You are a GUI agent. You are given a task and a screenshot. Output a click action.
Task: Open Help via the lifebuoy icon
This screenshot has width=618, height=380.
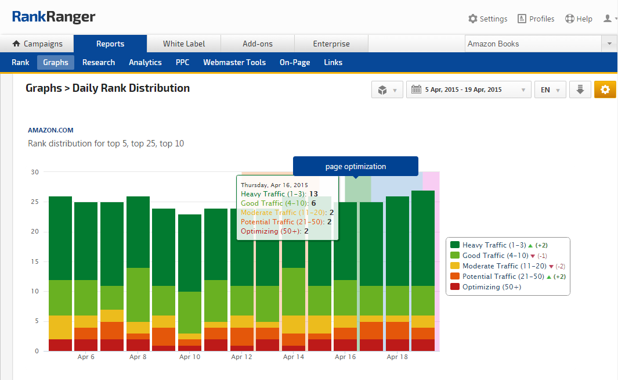569,19
